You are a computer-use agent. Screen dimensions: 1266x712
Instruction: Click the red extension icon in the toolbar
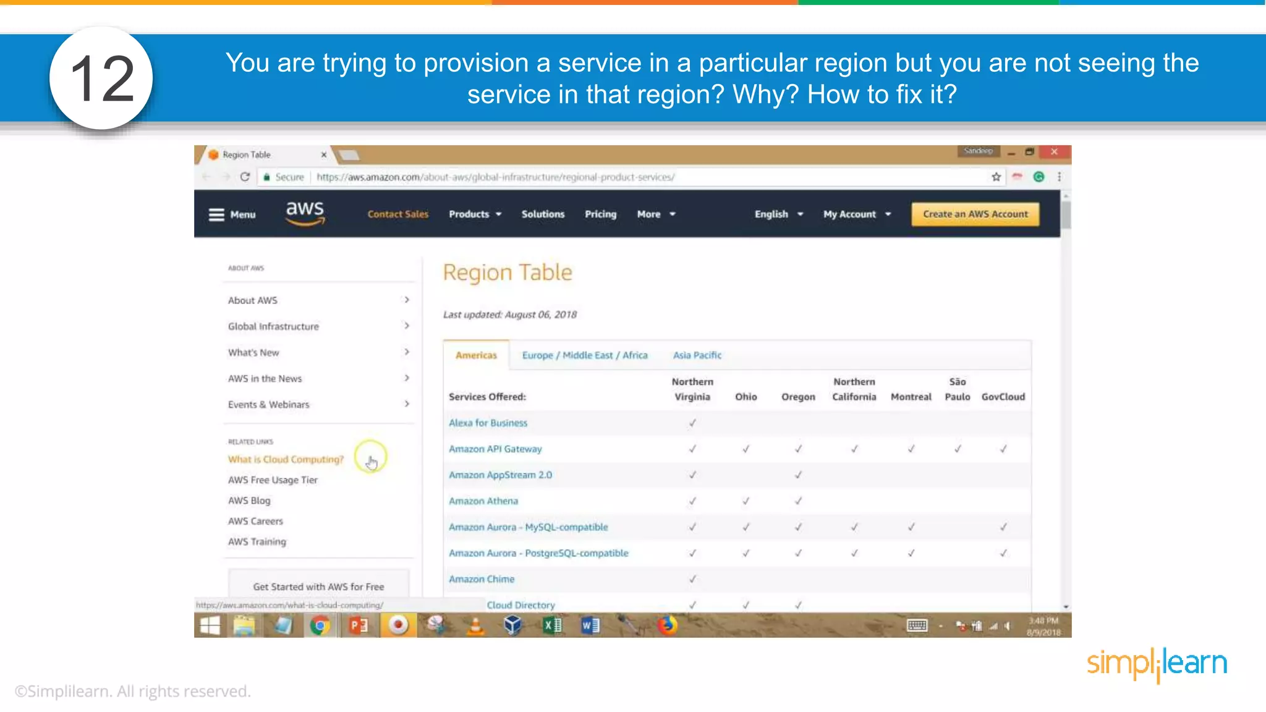click(1017, 176)
